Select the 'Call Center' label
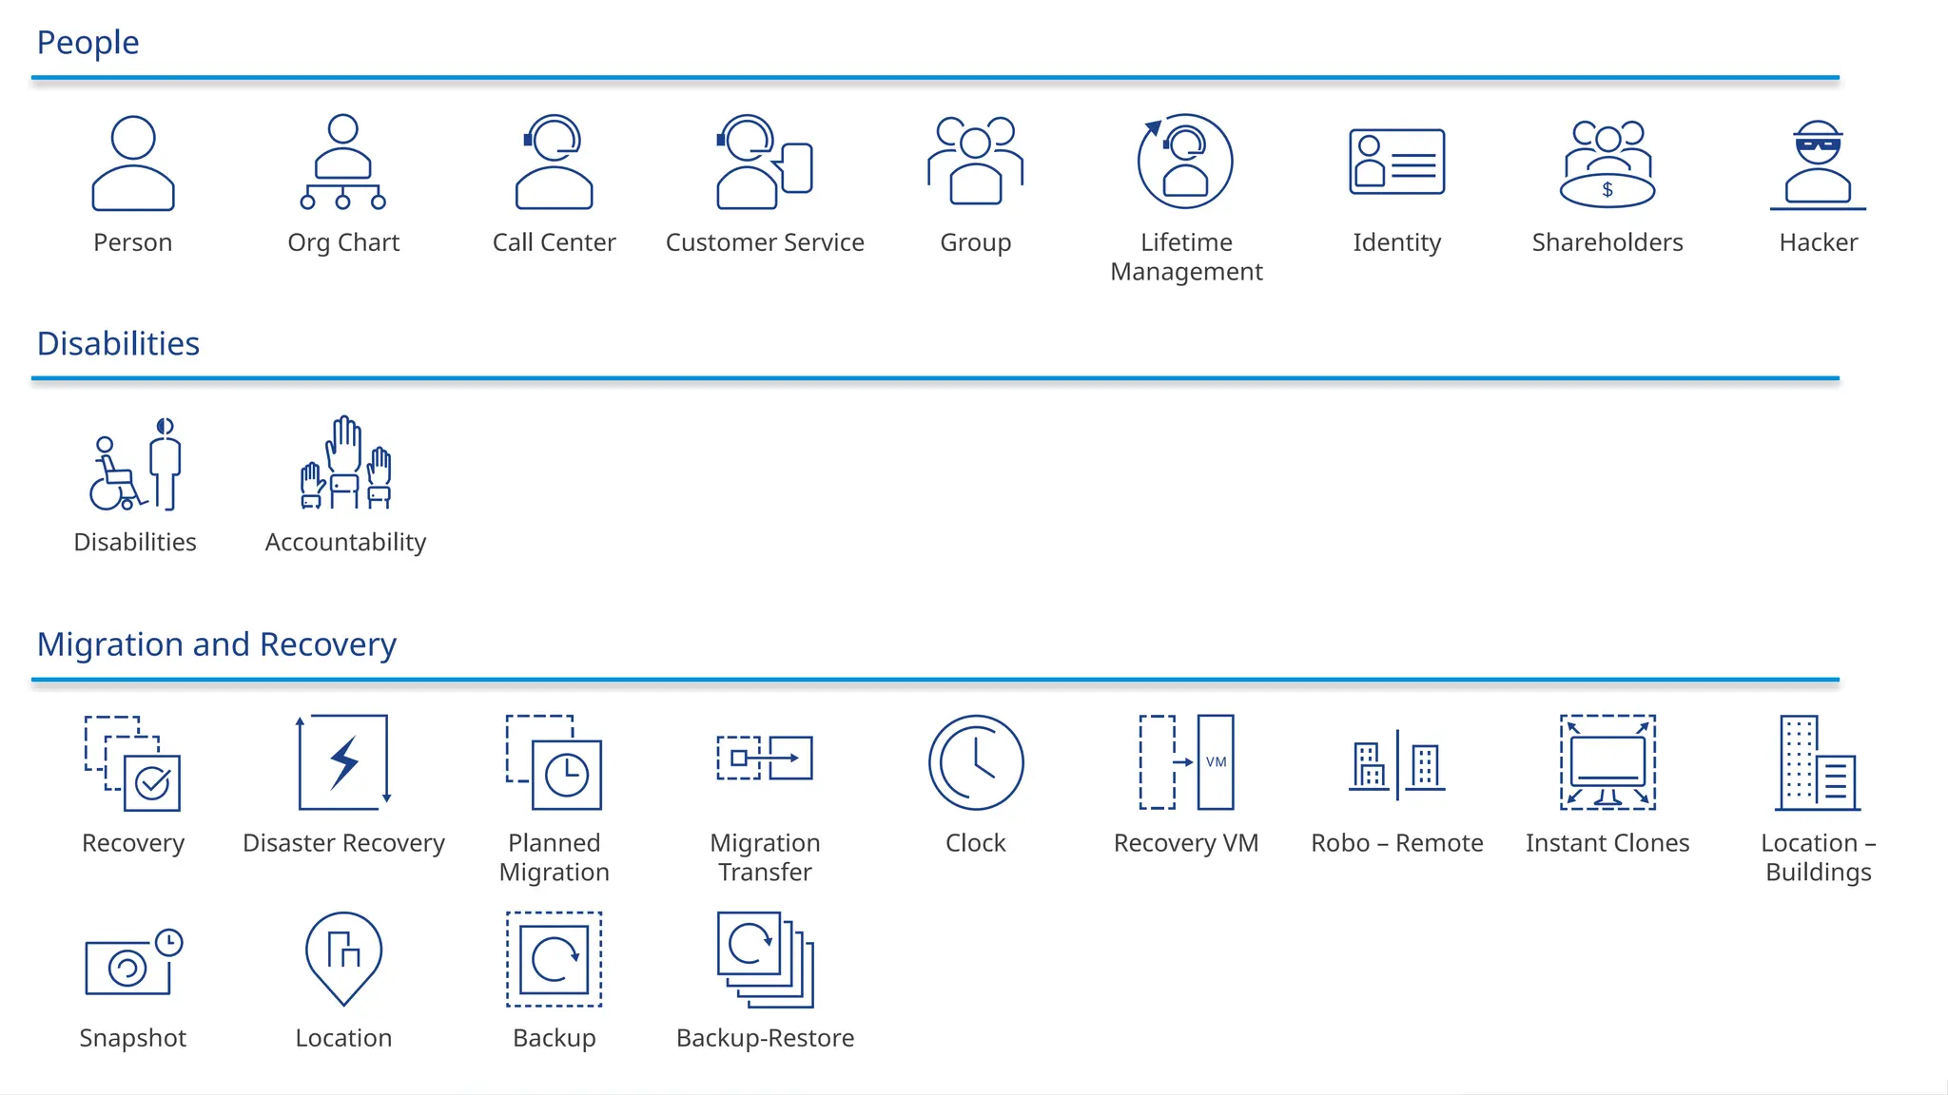This screenshot has width=1948, height=1095. pos(555,242)
